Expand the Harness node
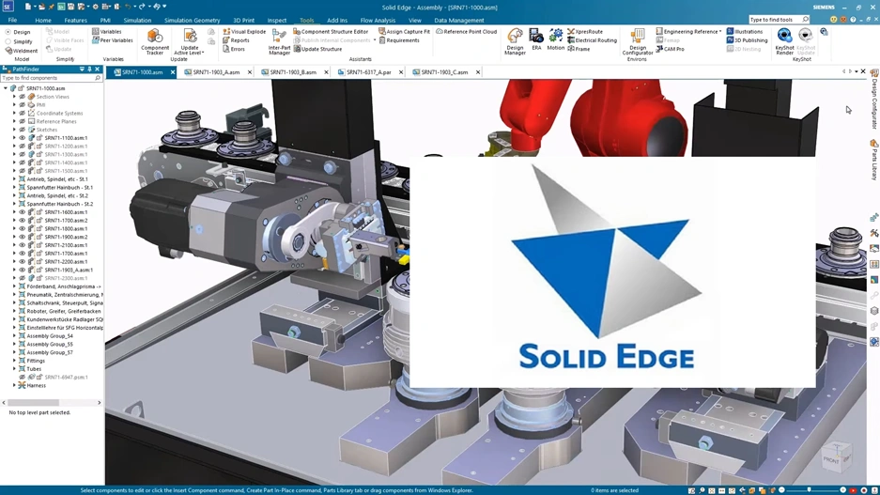The width and height of the screenshot is (880, 495). pos(15,385)
